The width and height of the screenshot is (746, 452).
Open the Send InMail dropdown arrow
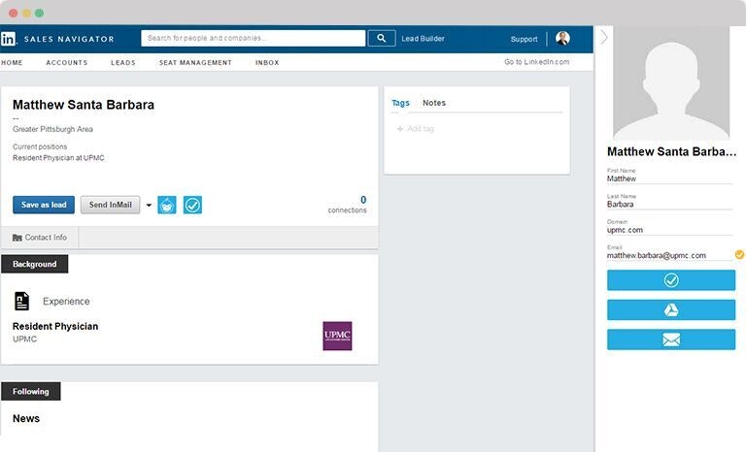tap(149, 206)
